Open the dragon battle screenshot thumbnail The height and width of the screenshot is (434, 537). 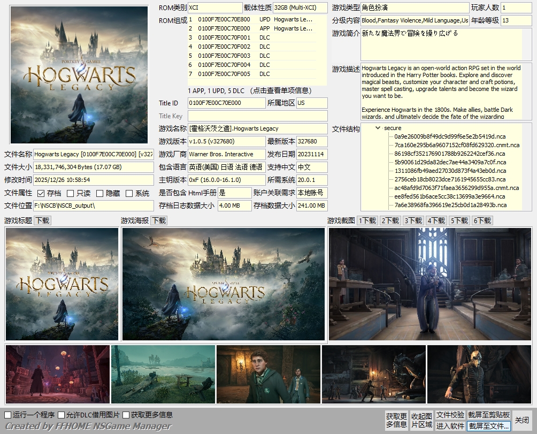[x=374, y=374]
